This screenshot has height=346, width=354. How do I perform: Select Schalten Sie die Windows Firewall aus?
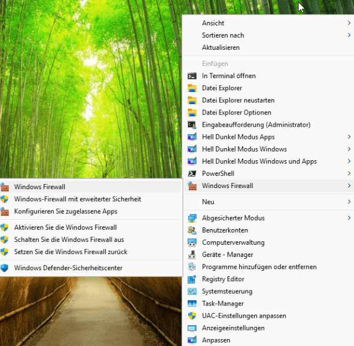click(90, 240)
